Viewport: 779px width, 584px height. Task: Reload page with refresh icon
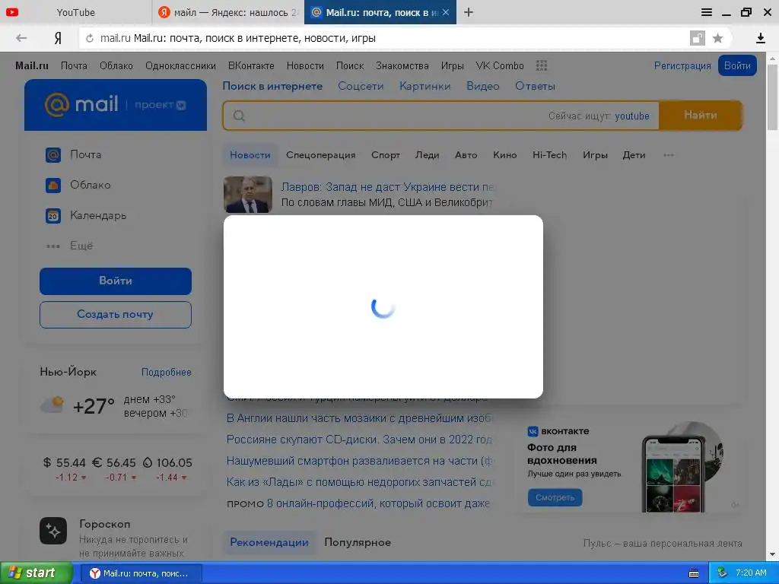click(90, 38)
